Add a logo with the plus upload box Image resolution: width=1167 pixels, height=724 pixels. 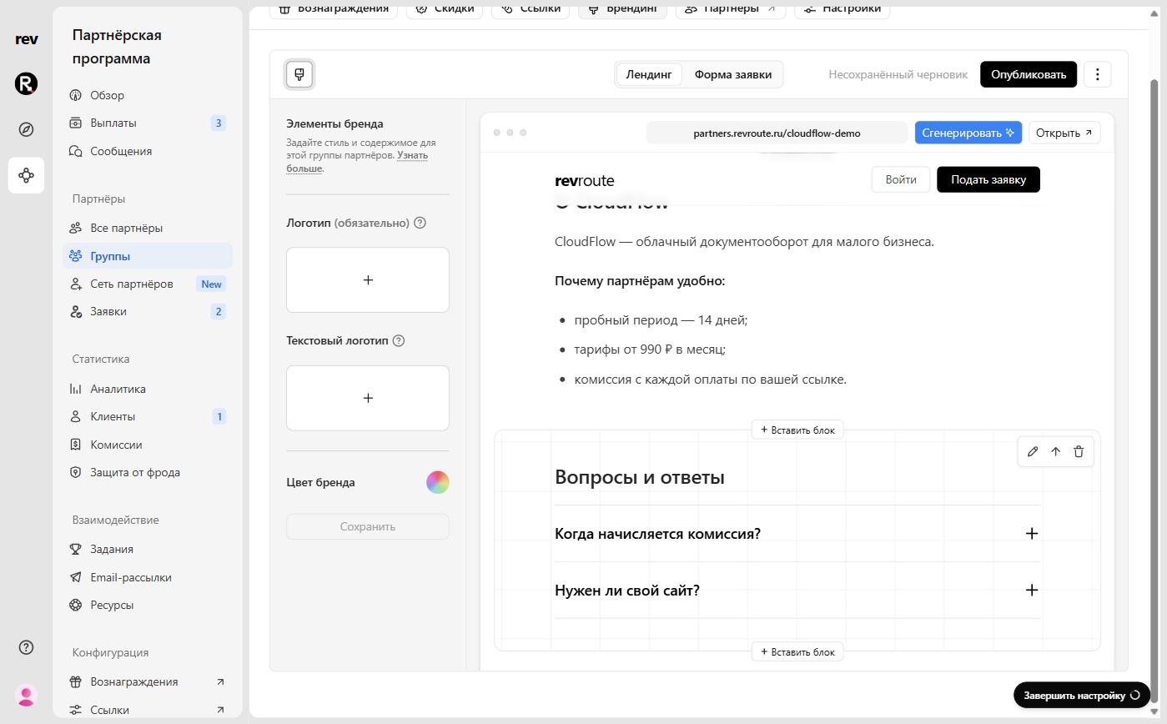368,280
